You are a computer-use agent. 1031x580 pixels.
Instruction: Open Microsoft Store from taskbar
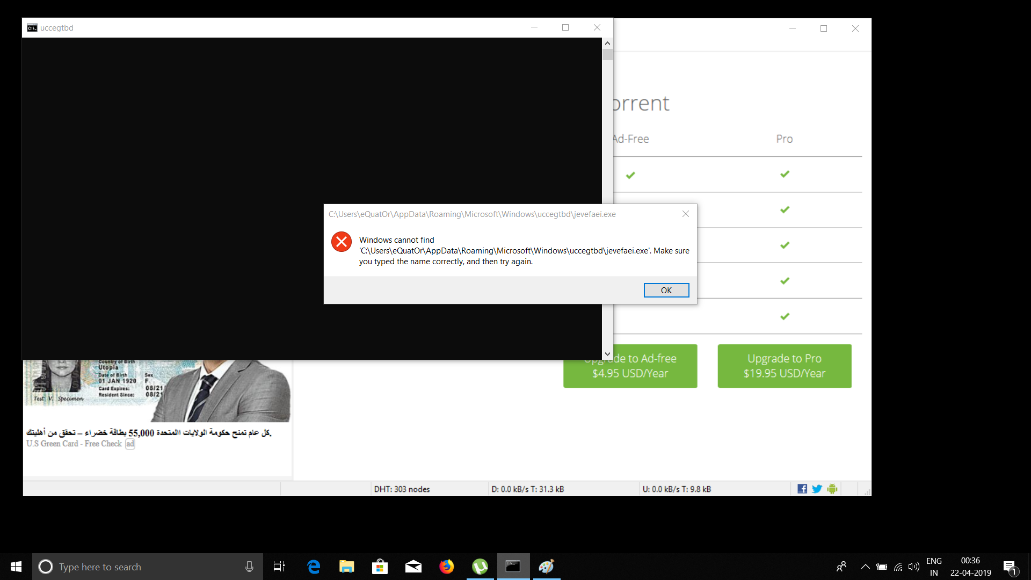[x=380, y=567]
